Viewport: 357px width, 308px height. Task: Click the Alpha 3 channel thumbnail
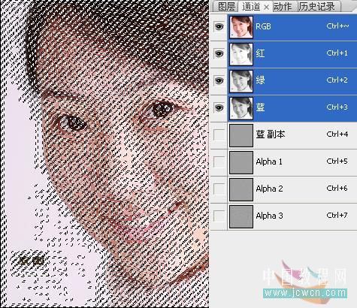tap(241, 216)
